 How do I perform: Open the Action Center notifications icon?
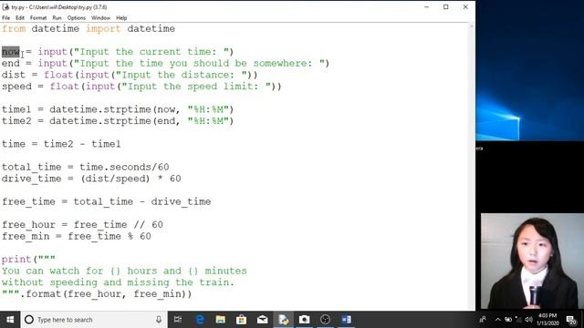571,320
